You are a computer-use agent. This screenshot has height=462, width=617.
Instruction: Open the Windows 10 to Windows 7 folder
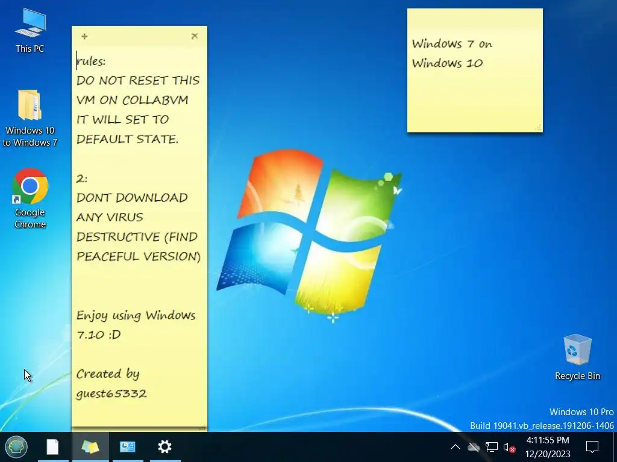point(30,119)
